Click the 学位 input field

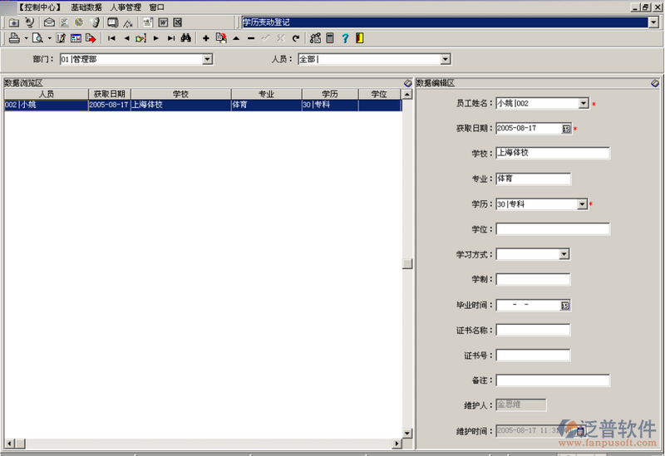tap(553, 229)
